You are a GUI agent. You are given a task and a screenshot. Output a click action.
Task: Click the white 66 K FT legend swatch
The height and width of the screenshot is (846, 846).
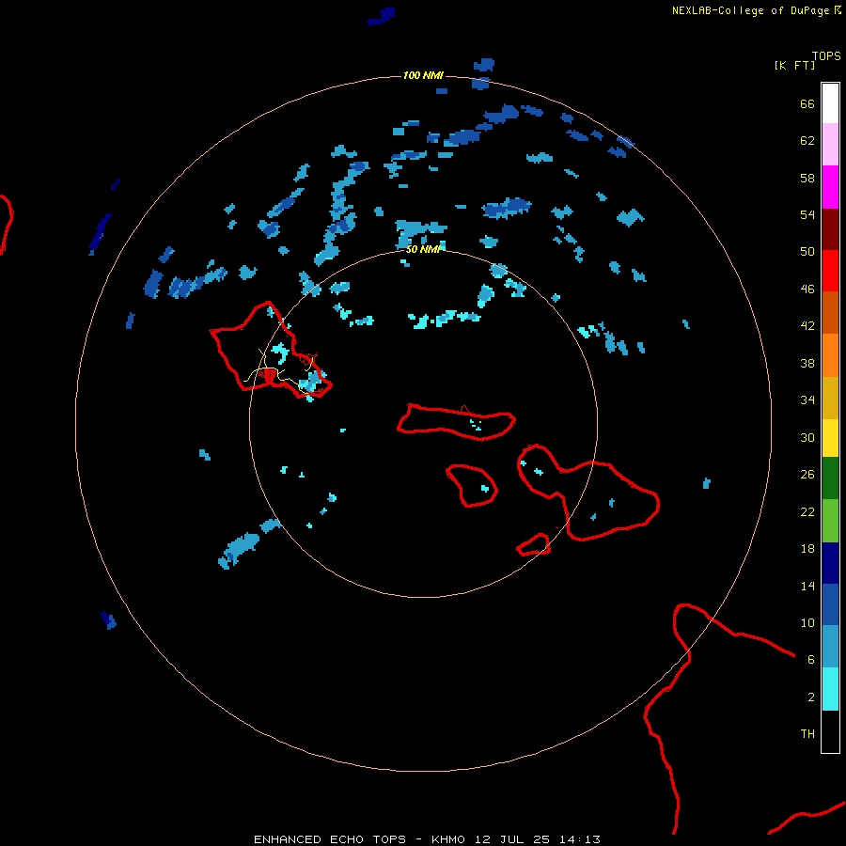click(830, 103)
